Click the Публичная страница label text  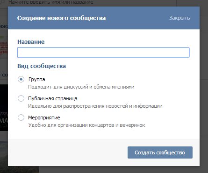click(53, 98)
